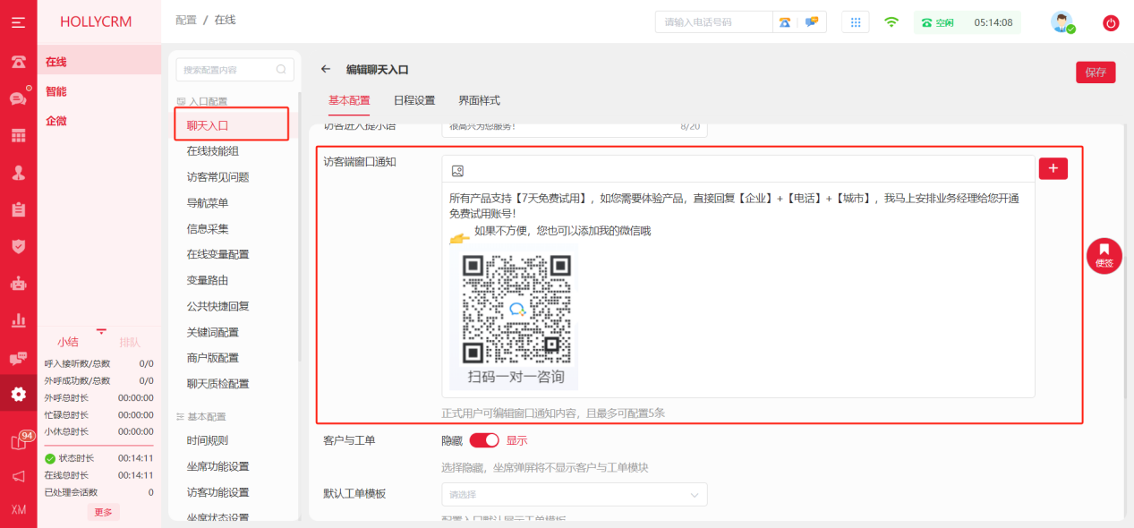1134x528 pixels.
Task: Toggle the 客户与工单 hide/show switch
Action: pyautogui.click(x=484, y=440)
